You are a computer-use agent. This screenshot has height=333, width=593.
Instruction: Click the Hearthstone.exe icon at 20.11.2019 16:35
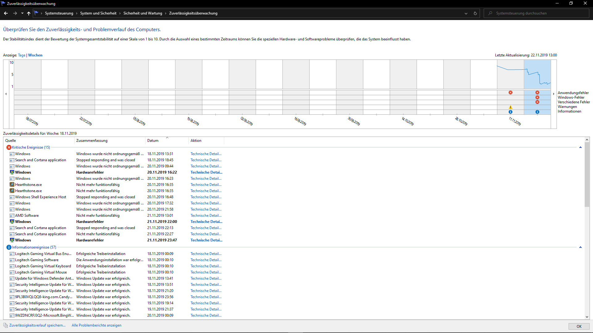tap(12, 185)
